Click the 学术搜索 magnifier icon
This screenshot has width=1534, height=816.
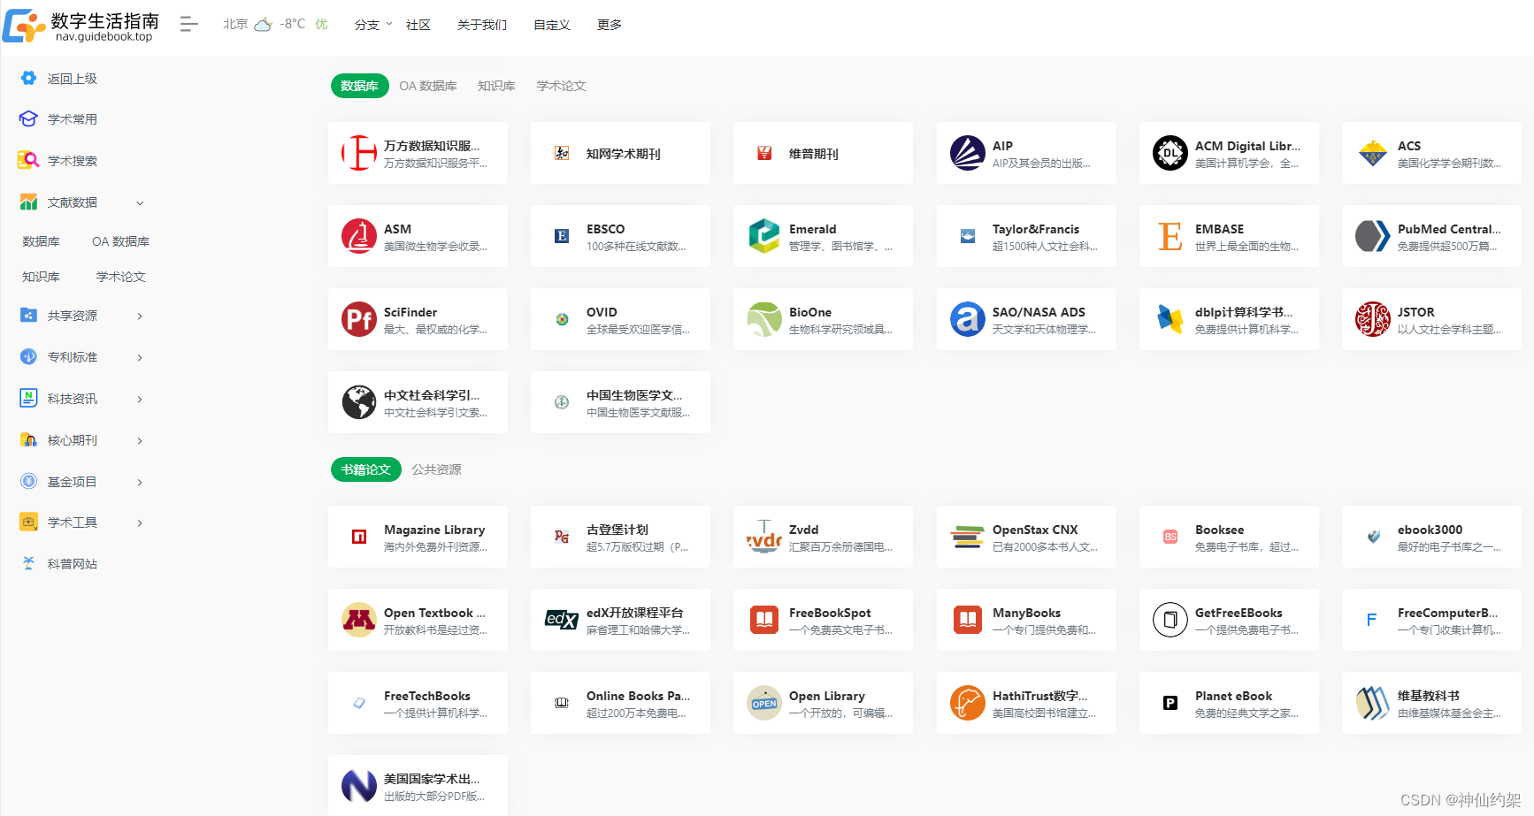(28, 160)
